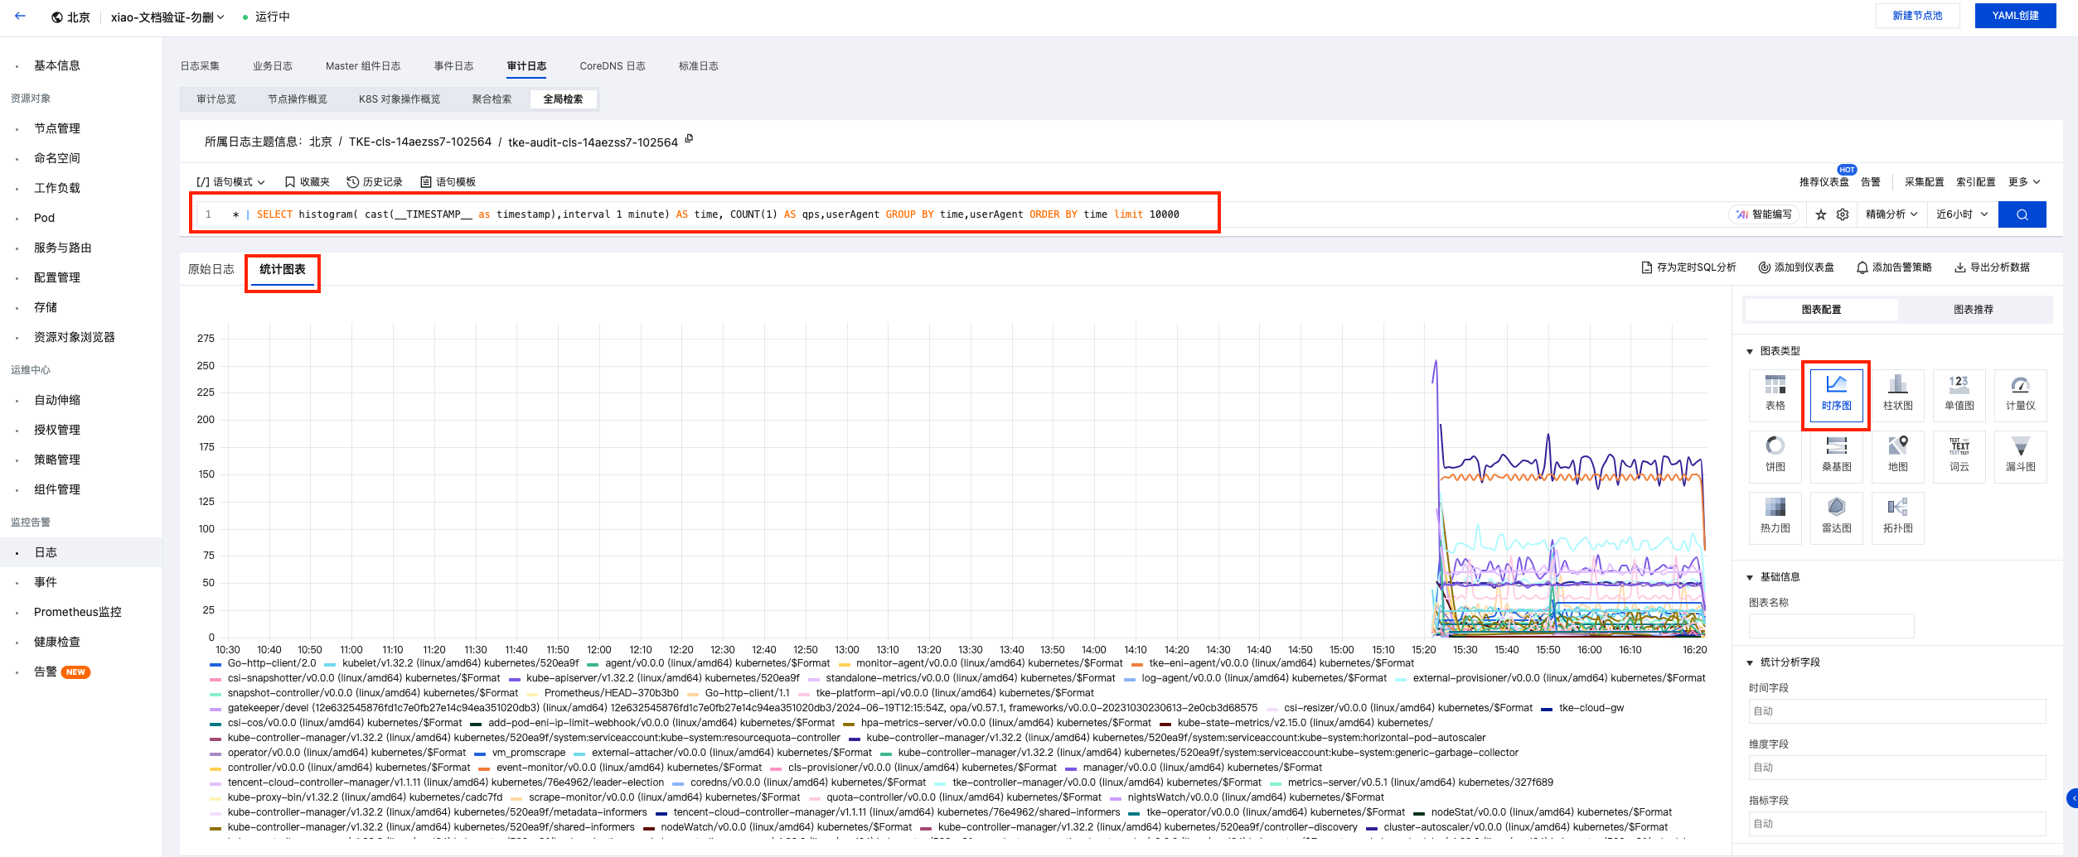2078x857 pixels.
Task: Click the blue search magnifier button
Action: (x=2022, y=214)
